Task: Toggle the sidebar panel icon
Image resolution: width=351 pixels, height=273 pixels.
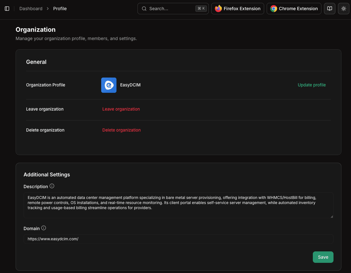Action: click(x=7, y=9)
